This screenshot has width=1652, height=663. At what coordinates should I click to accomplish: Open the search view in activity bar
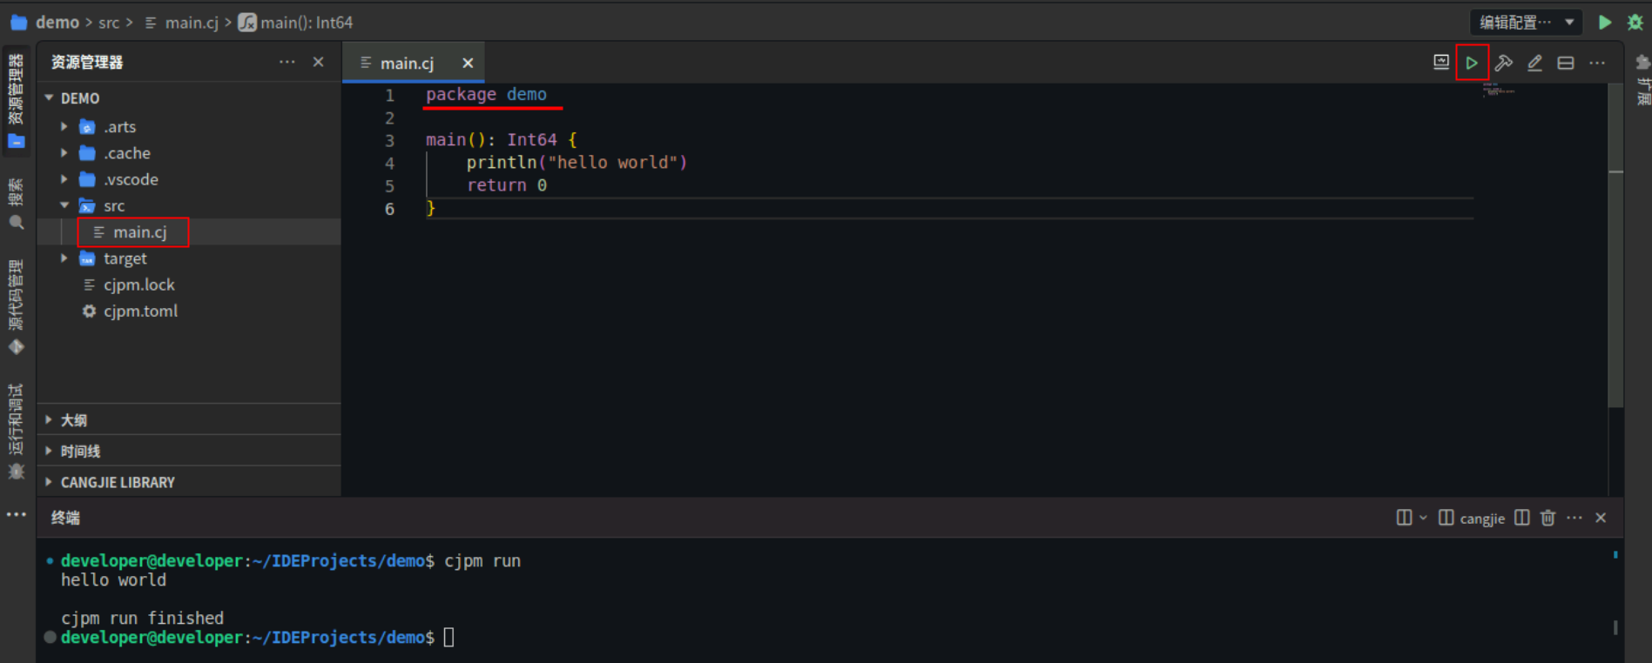(x=16, y=203)
